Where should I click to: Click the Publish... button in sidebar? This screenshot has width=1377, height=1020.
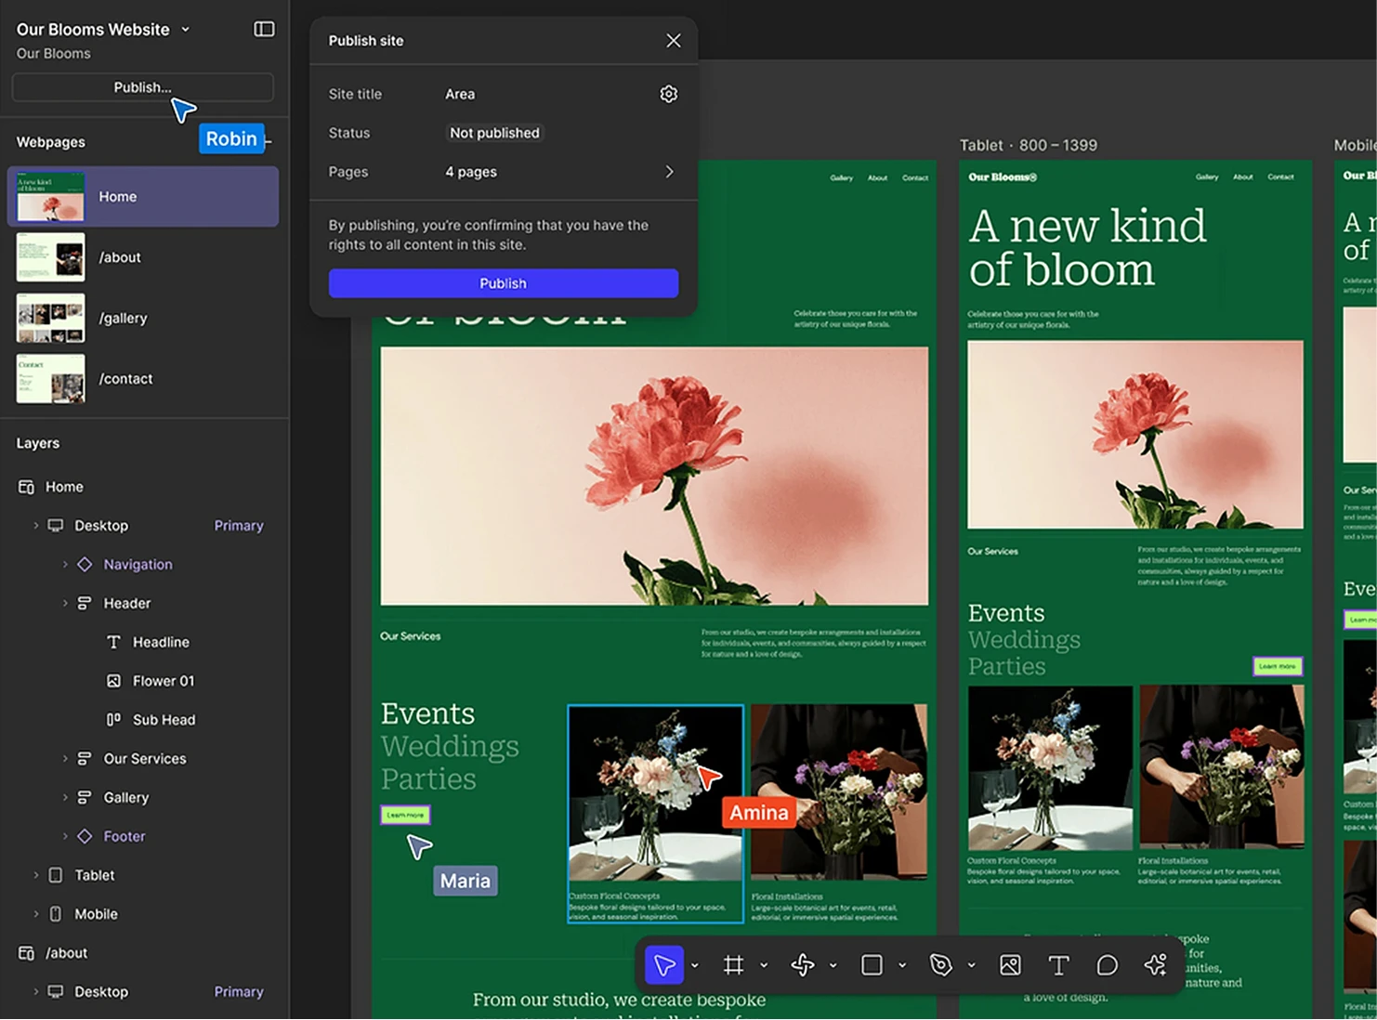pos(143,87)
